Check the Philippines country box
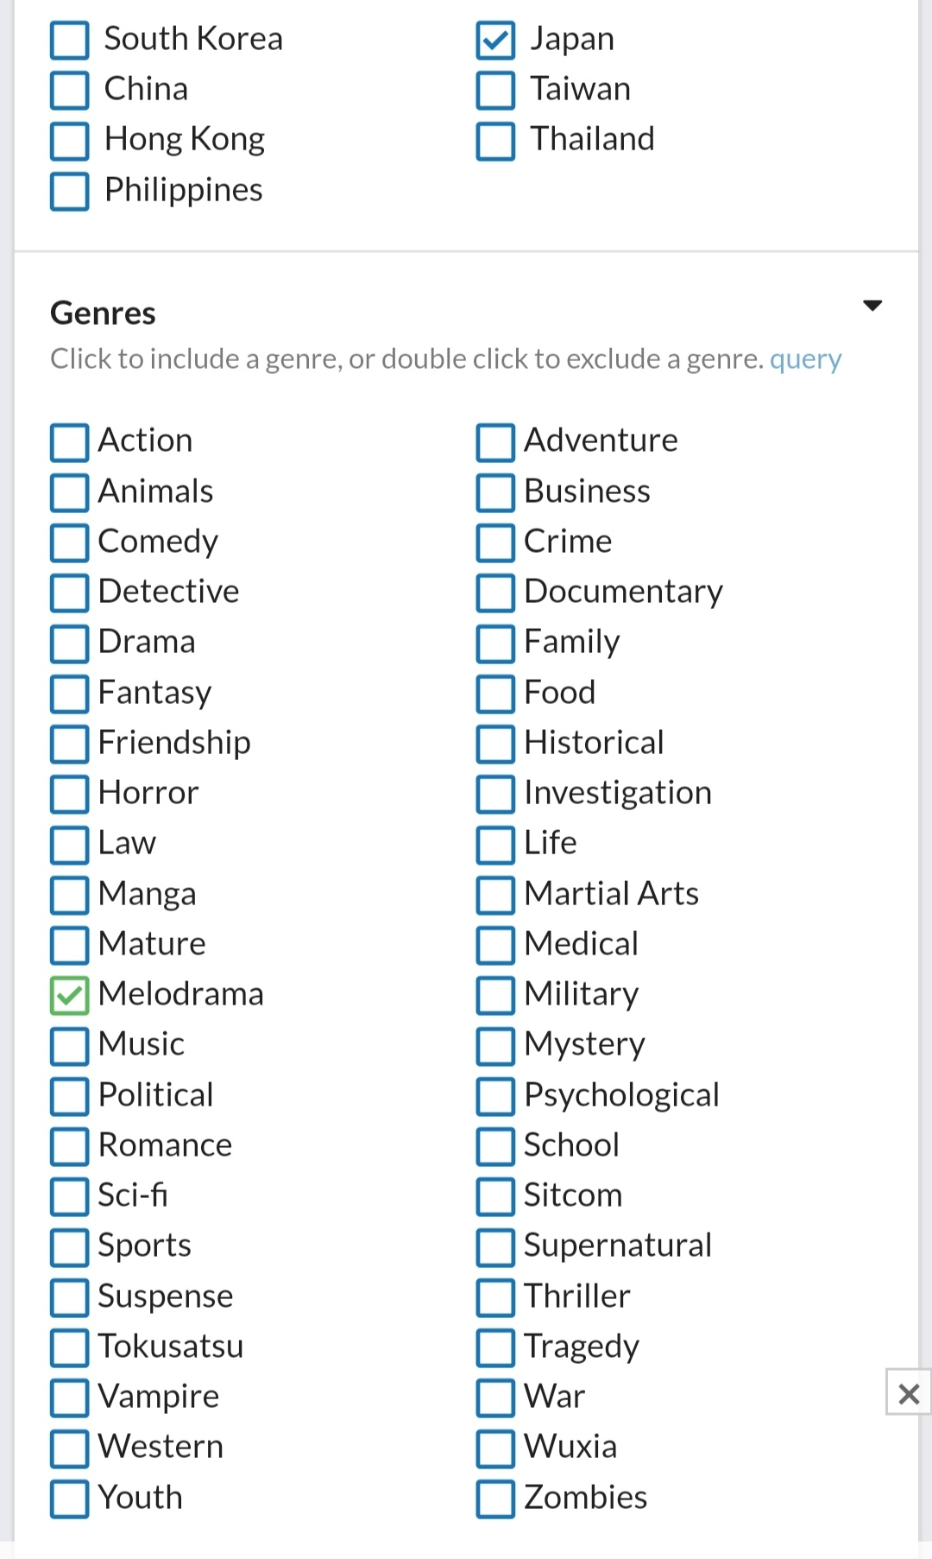Image resolution: width=932 pixels, height=1559 pixels. pyautogui.click(x=70, y=192)
